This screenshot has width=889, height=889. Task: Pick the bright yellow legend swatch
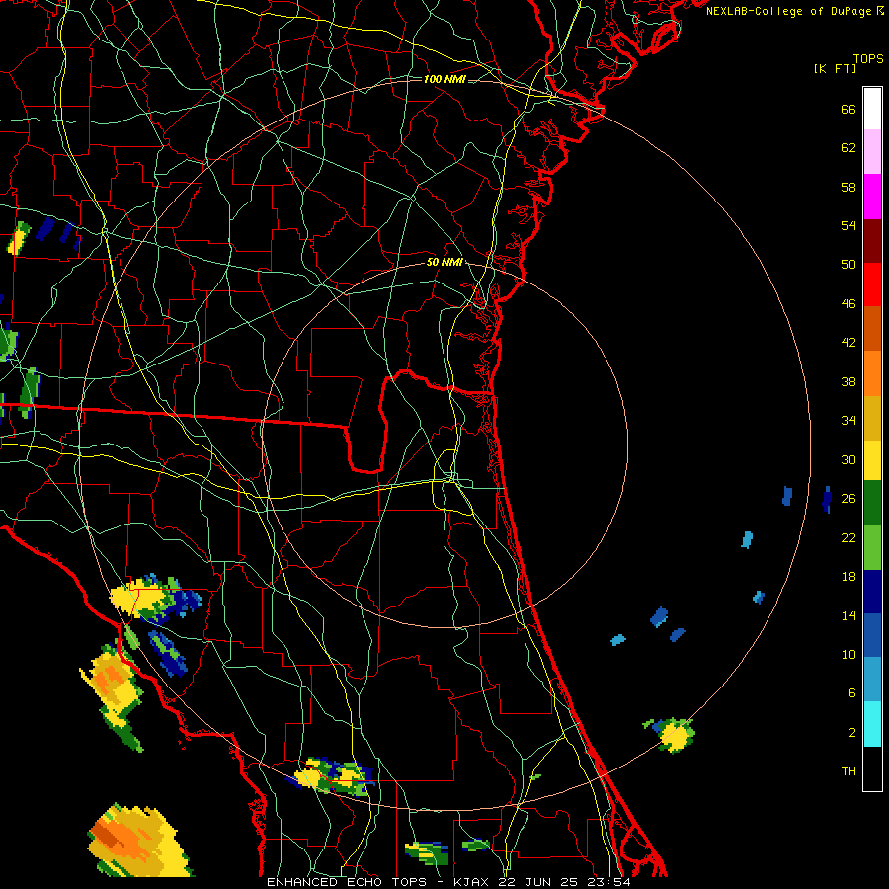click(x=872, y=460)
